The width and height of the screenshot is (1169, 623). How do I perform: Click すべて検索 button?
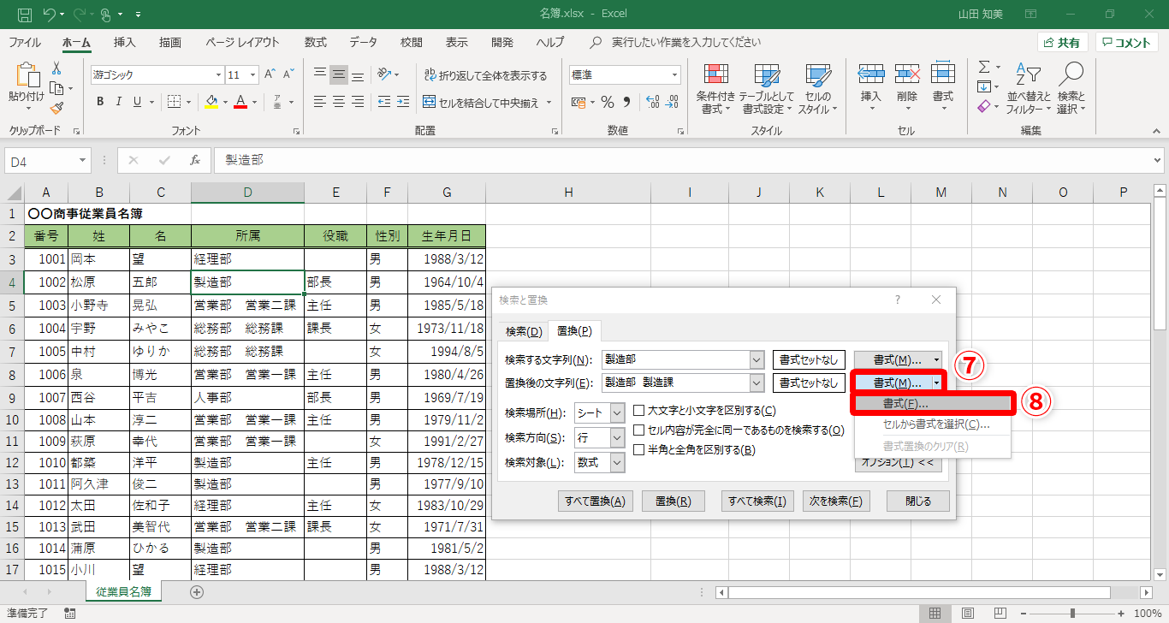757,501
